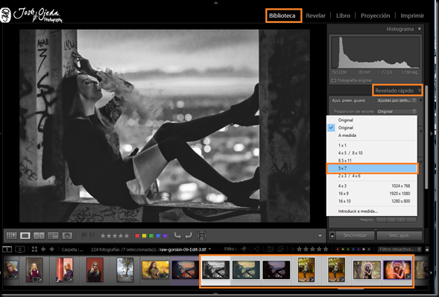Click the José Ojeda identity plate logo

(31, 15)
